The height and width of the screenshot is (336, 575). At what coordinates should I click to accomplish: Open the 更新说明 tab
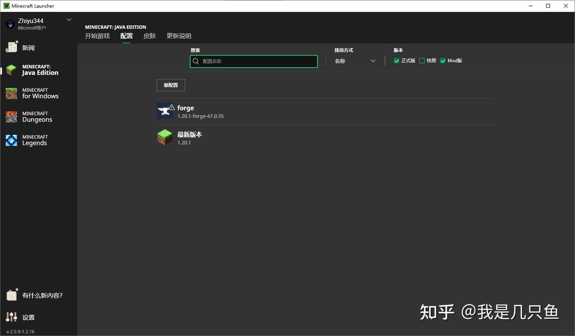pyautogui.click(x=178, y=36)
